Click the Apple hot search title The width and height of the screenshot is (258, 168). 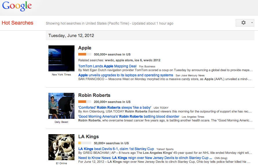pos(85,48)
